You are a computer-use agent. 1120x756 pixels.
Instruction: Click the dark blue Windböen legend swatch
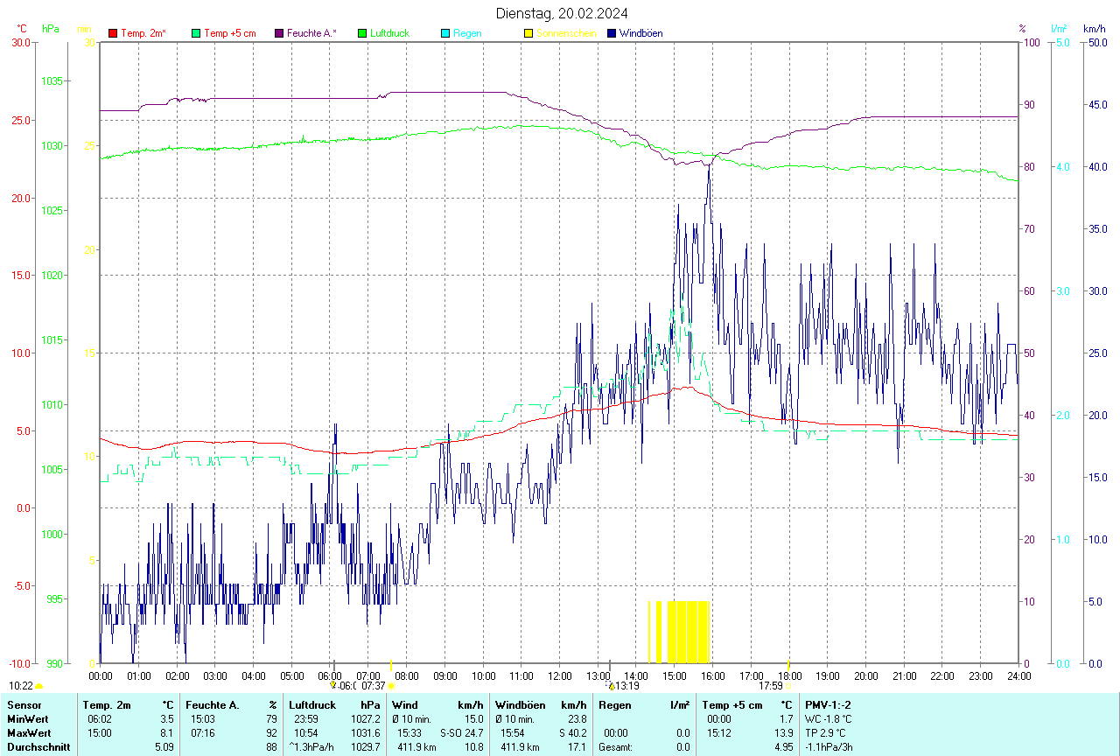point(612,33)
